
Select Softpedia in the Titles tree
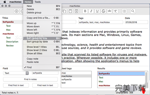click(x=8, y=22)
